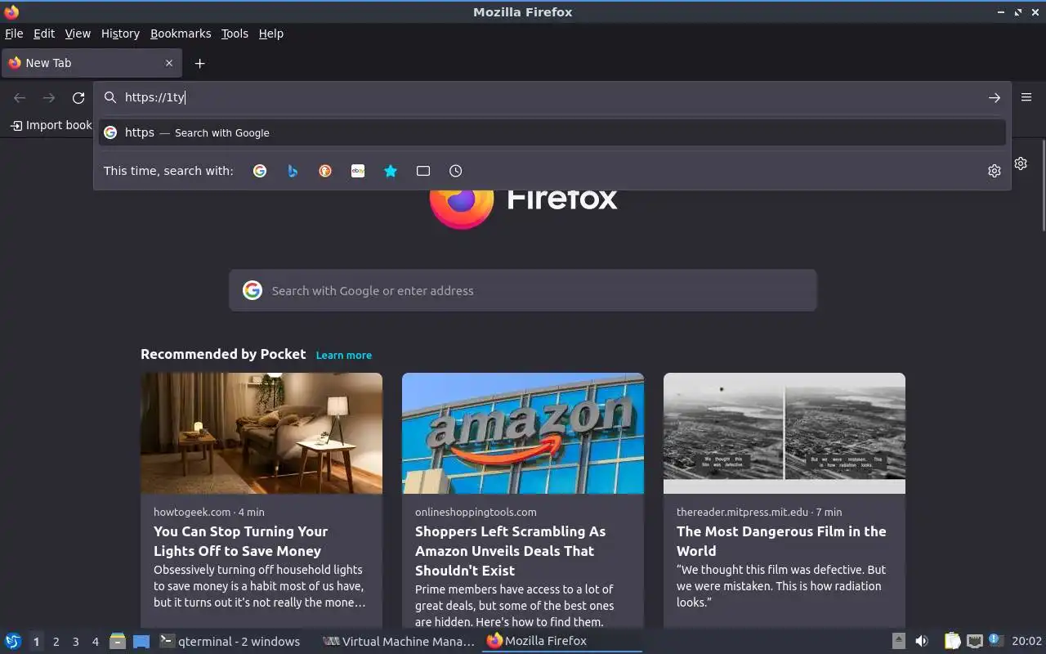Image resolution: width=1046 pixels, height=654 pixels.
Task: Search with DuckDuckGo one-off icon
Action: 325,171
